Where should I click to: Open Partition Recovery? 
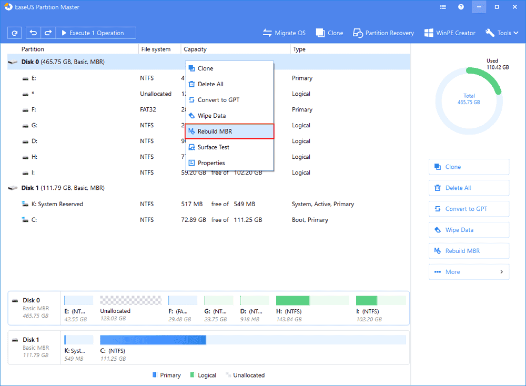coord(383,33)
